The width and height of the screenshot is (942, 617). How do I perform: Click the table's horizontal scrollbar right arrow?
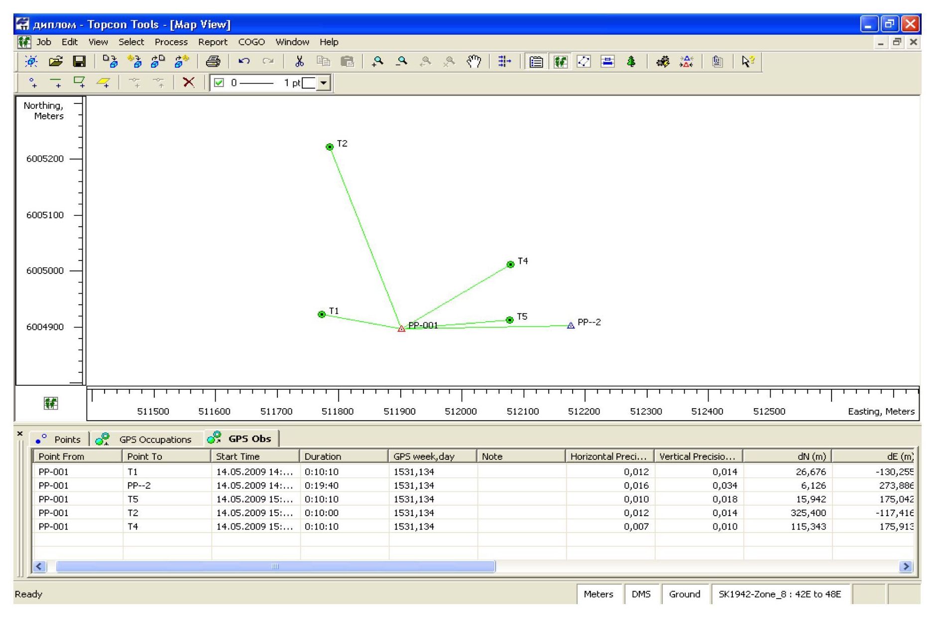point(906,566)
